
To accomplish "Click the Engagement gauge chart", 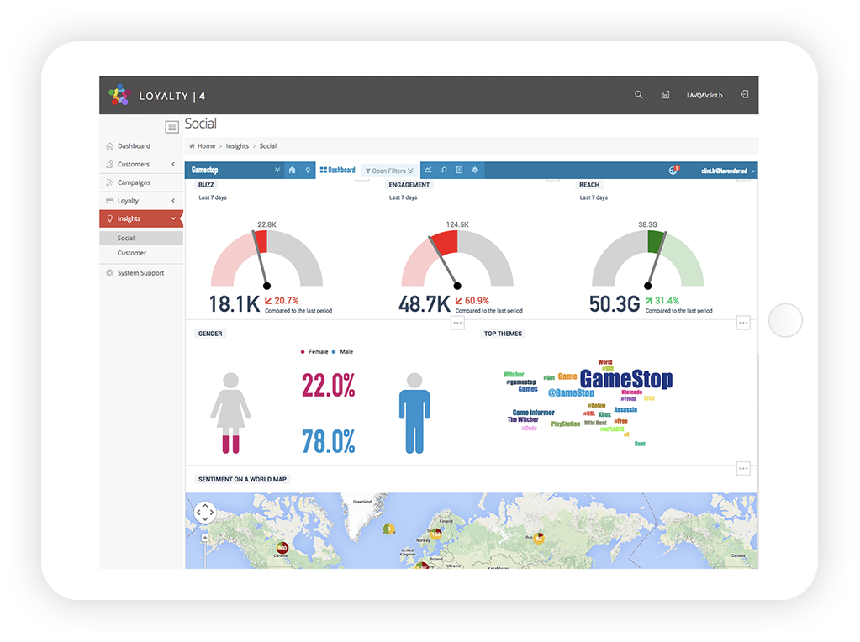I will click(457, 258).
